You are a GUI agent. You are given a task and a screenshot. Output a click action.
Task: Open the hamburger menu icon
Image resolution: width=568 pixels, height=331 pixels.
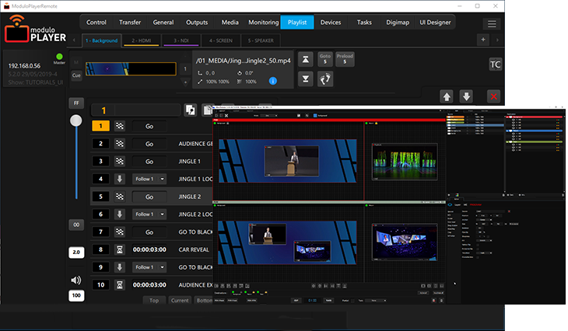pyautogui.click(x=492, y=24)
